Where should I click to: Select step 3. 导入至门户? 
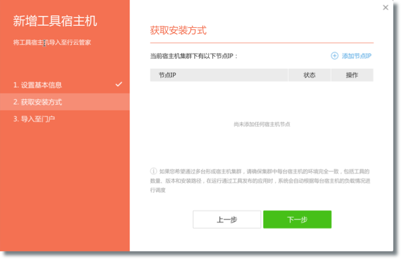[x=65, y=119]
